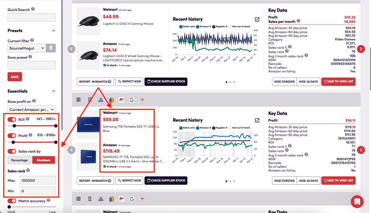Open camel price tracker icon above Samsung card

click(122, 100)
